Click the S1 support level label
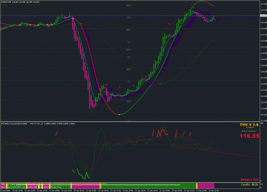This screenshot has height=192, width=267. pyautogui.click(x=129, y=42)
